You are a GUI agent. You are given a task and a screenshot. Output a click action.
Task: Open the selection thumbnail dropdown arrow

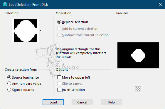point(41,31)
